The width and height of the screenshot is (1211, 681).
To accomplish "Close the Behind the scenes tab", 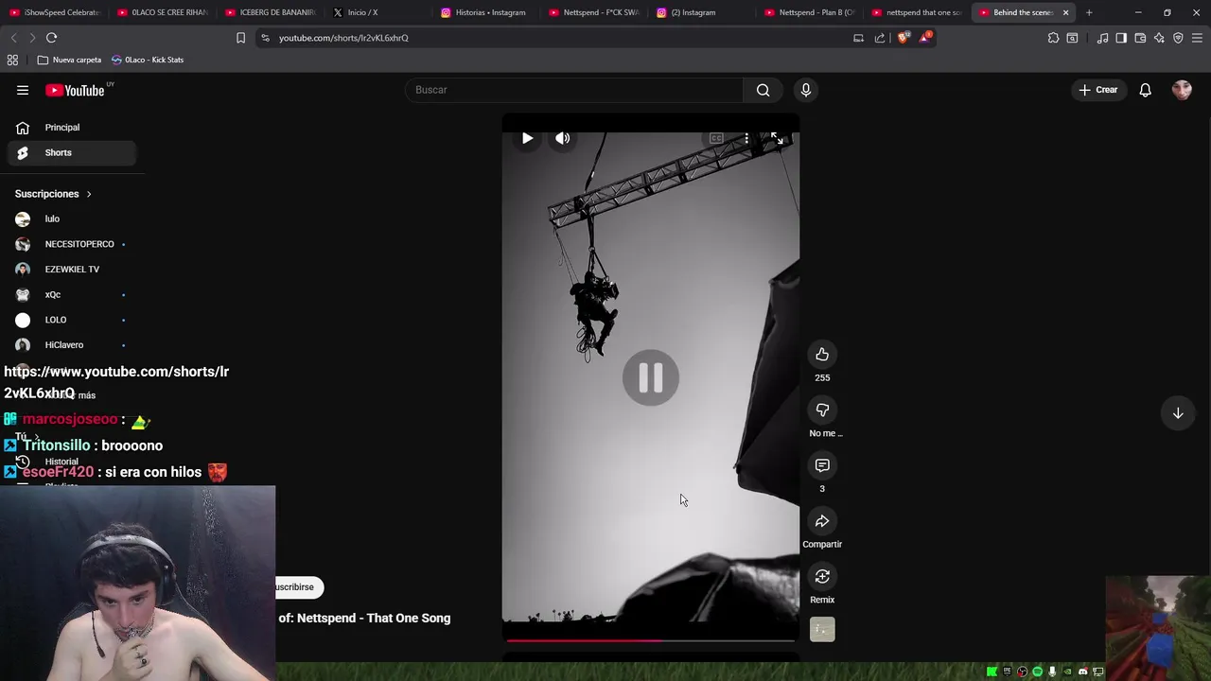I will click(x=1065, y=12).
